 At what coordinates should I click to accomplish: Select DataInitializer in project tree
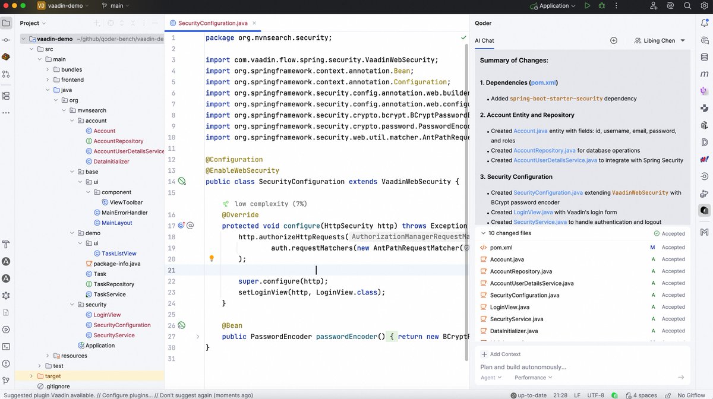tap(111, 161)
